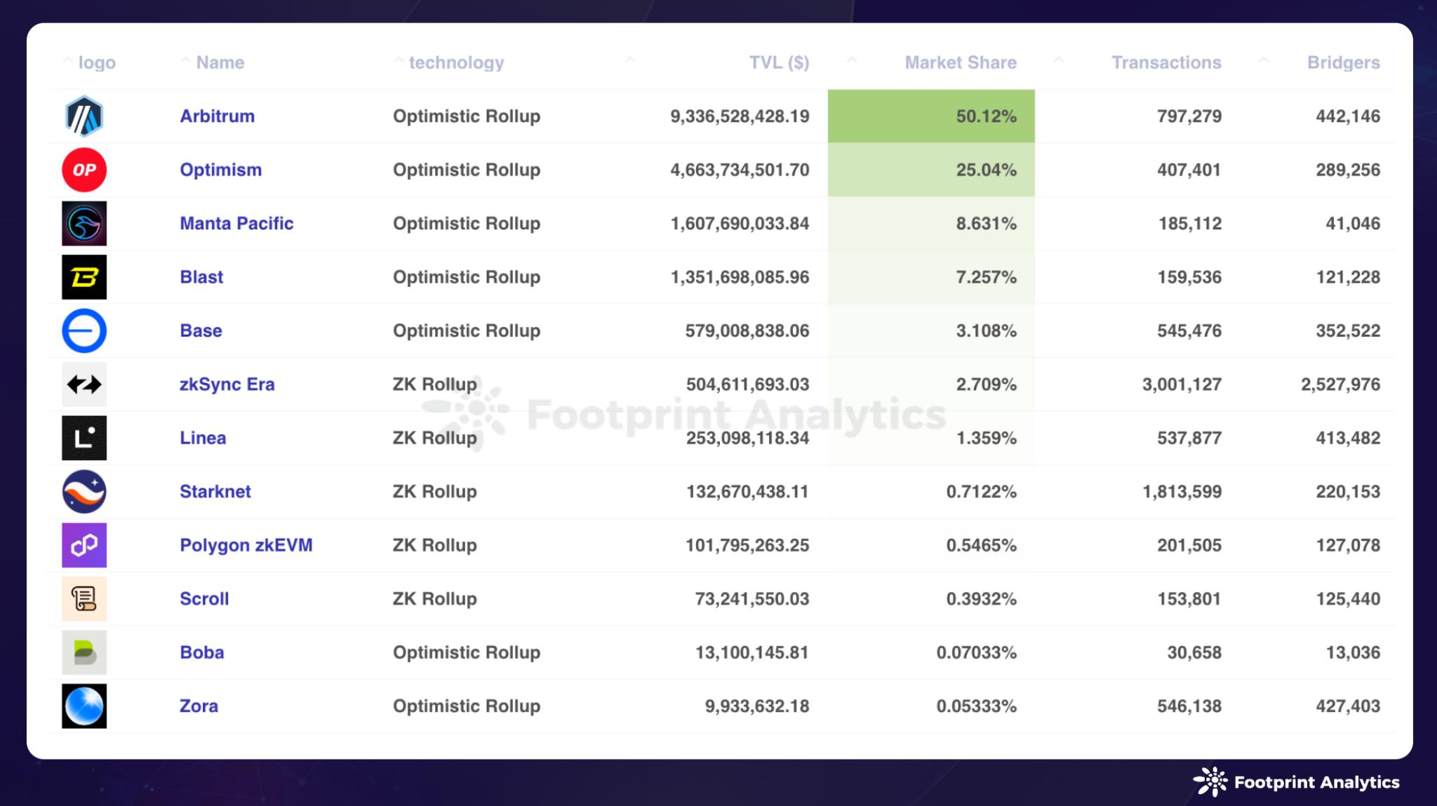Sort by Market Share column header
The height and width of the screenshot is (806, 1437).
[960, 62]
